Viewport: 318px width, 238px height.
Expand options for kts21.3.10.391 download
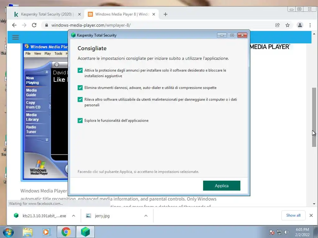click(74, 216)
